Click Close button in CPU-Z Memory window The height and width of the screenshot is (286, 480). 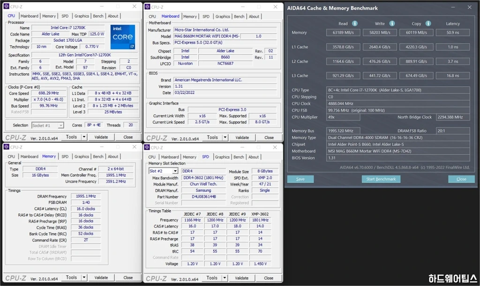(x=128, y=278)
